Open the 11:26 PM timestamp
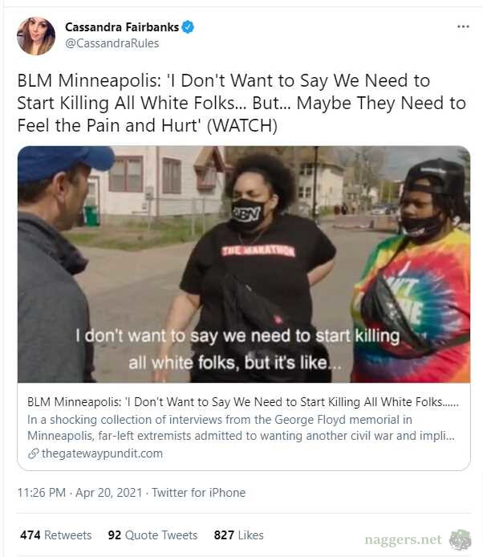This screenshot has height=557, width=483. pos(42,493)
